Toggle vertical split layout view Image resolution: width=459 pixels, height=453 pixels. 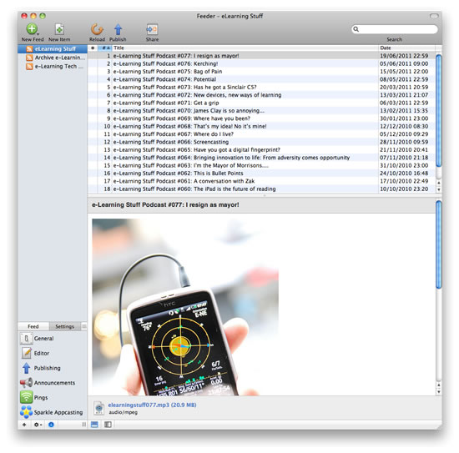108,425
